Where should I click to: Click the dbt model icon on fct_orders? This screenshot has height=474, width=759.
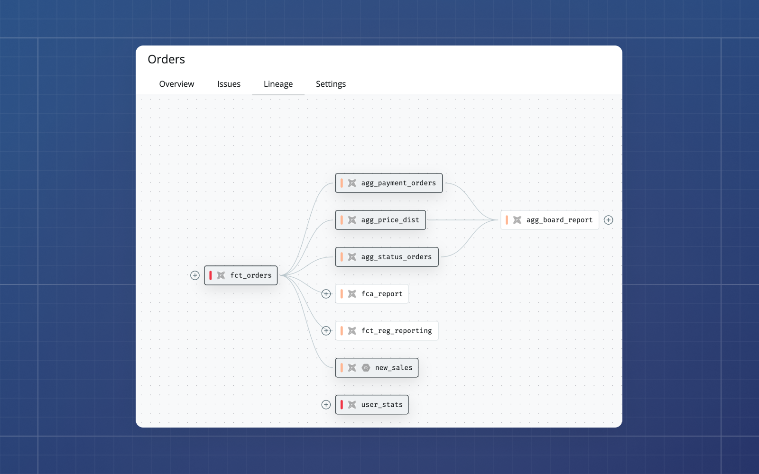(x=221, y=275)
